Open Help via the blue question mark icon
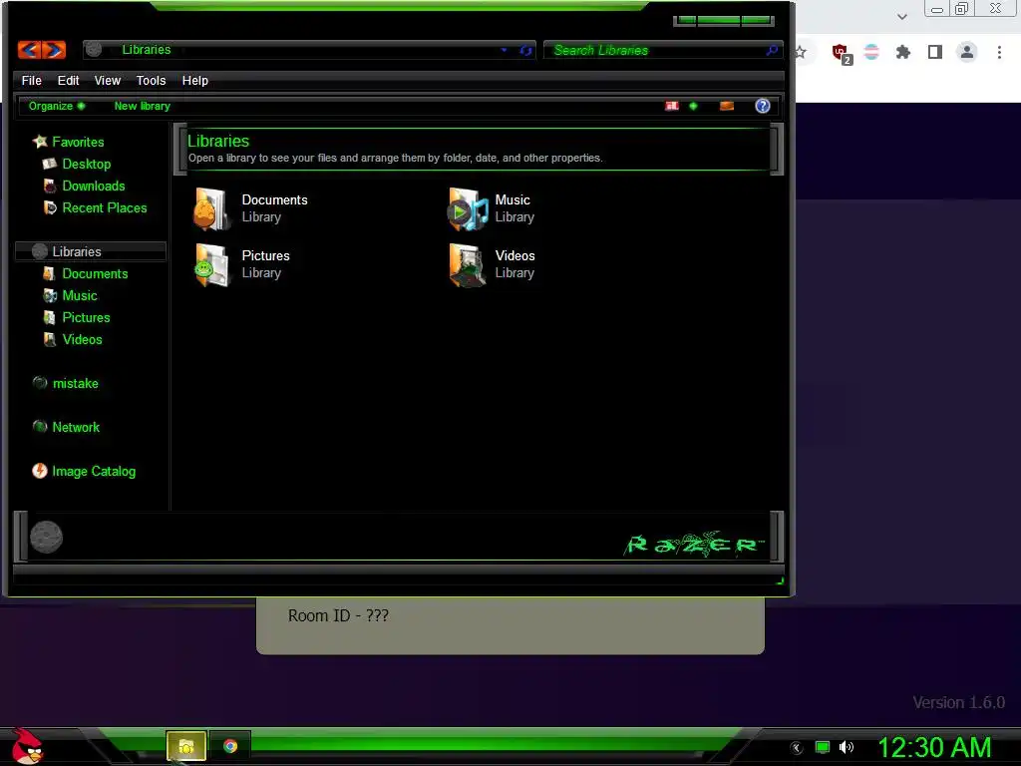This screenshot has height=766, width=1021. point(763,106)
